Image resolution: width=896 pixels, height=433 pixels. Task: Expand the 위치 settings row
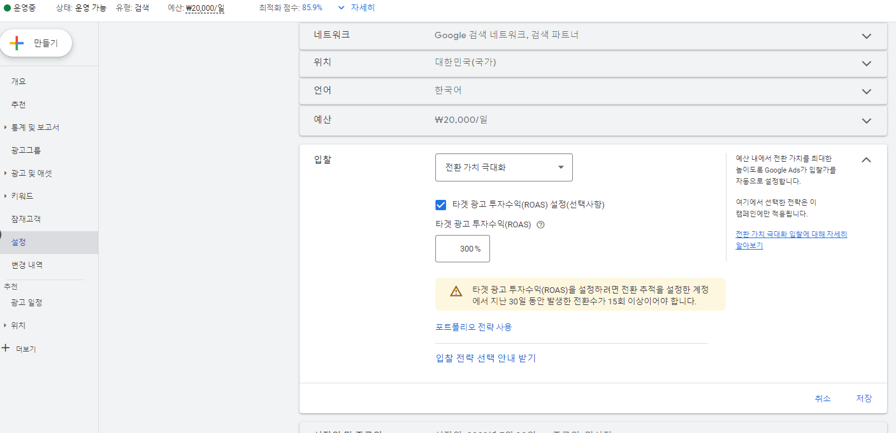[866, 64]
